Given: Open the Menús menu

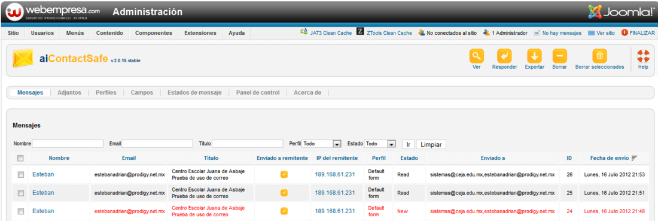Looking at the screenshot, I should click(75, 33).
